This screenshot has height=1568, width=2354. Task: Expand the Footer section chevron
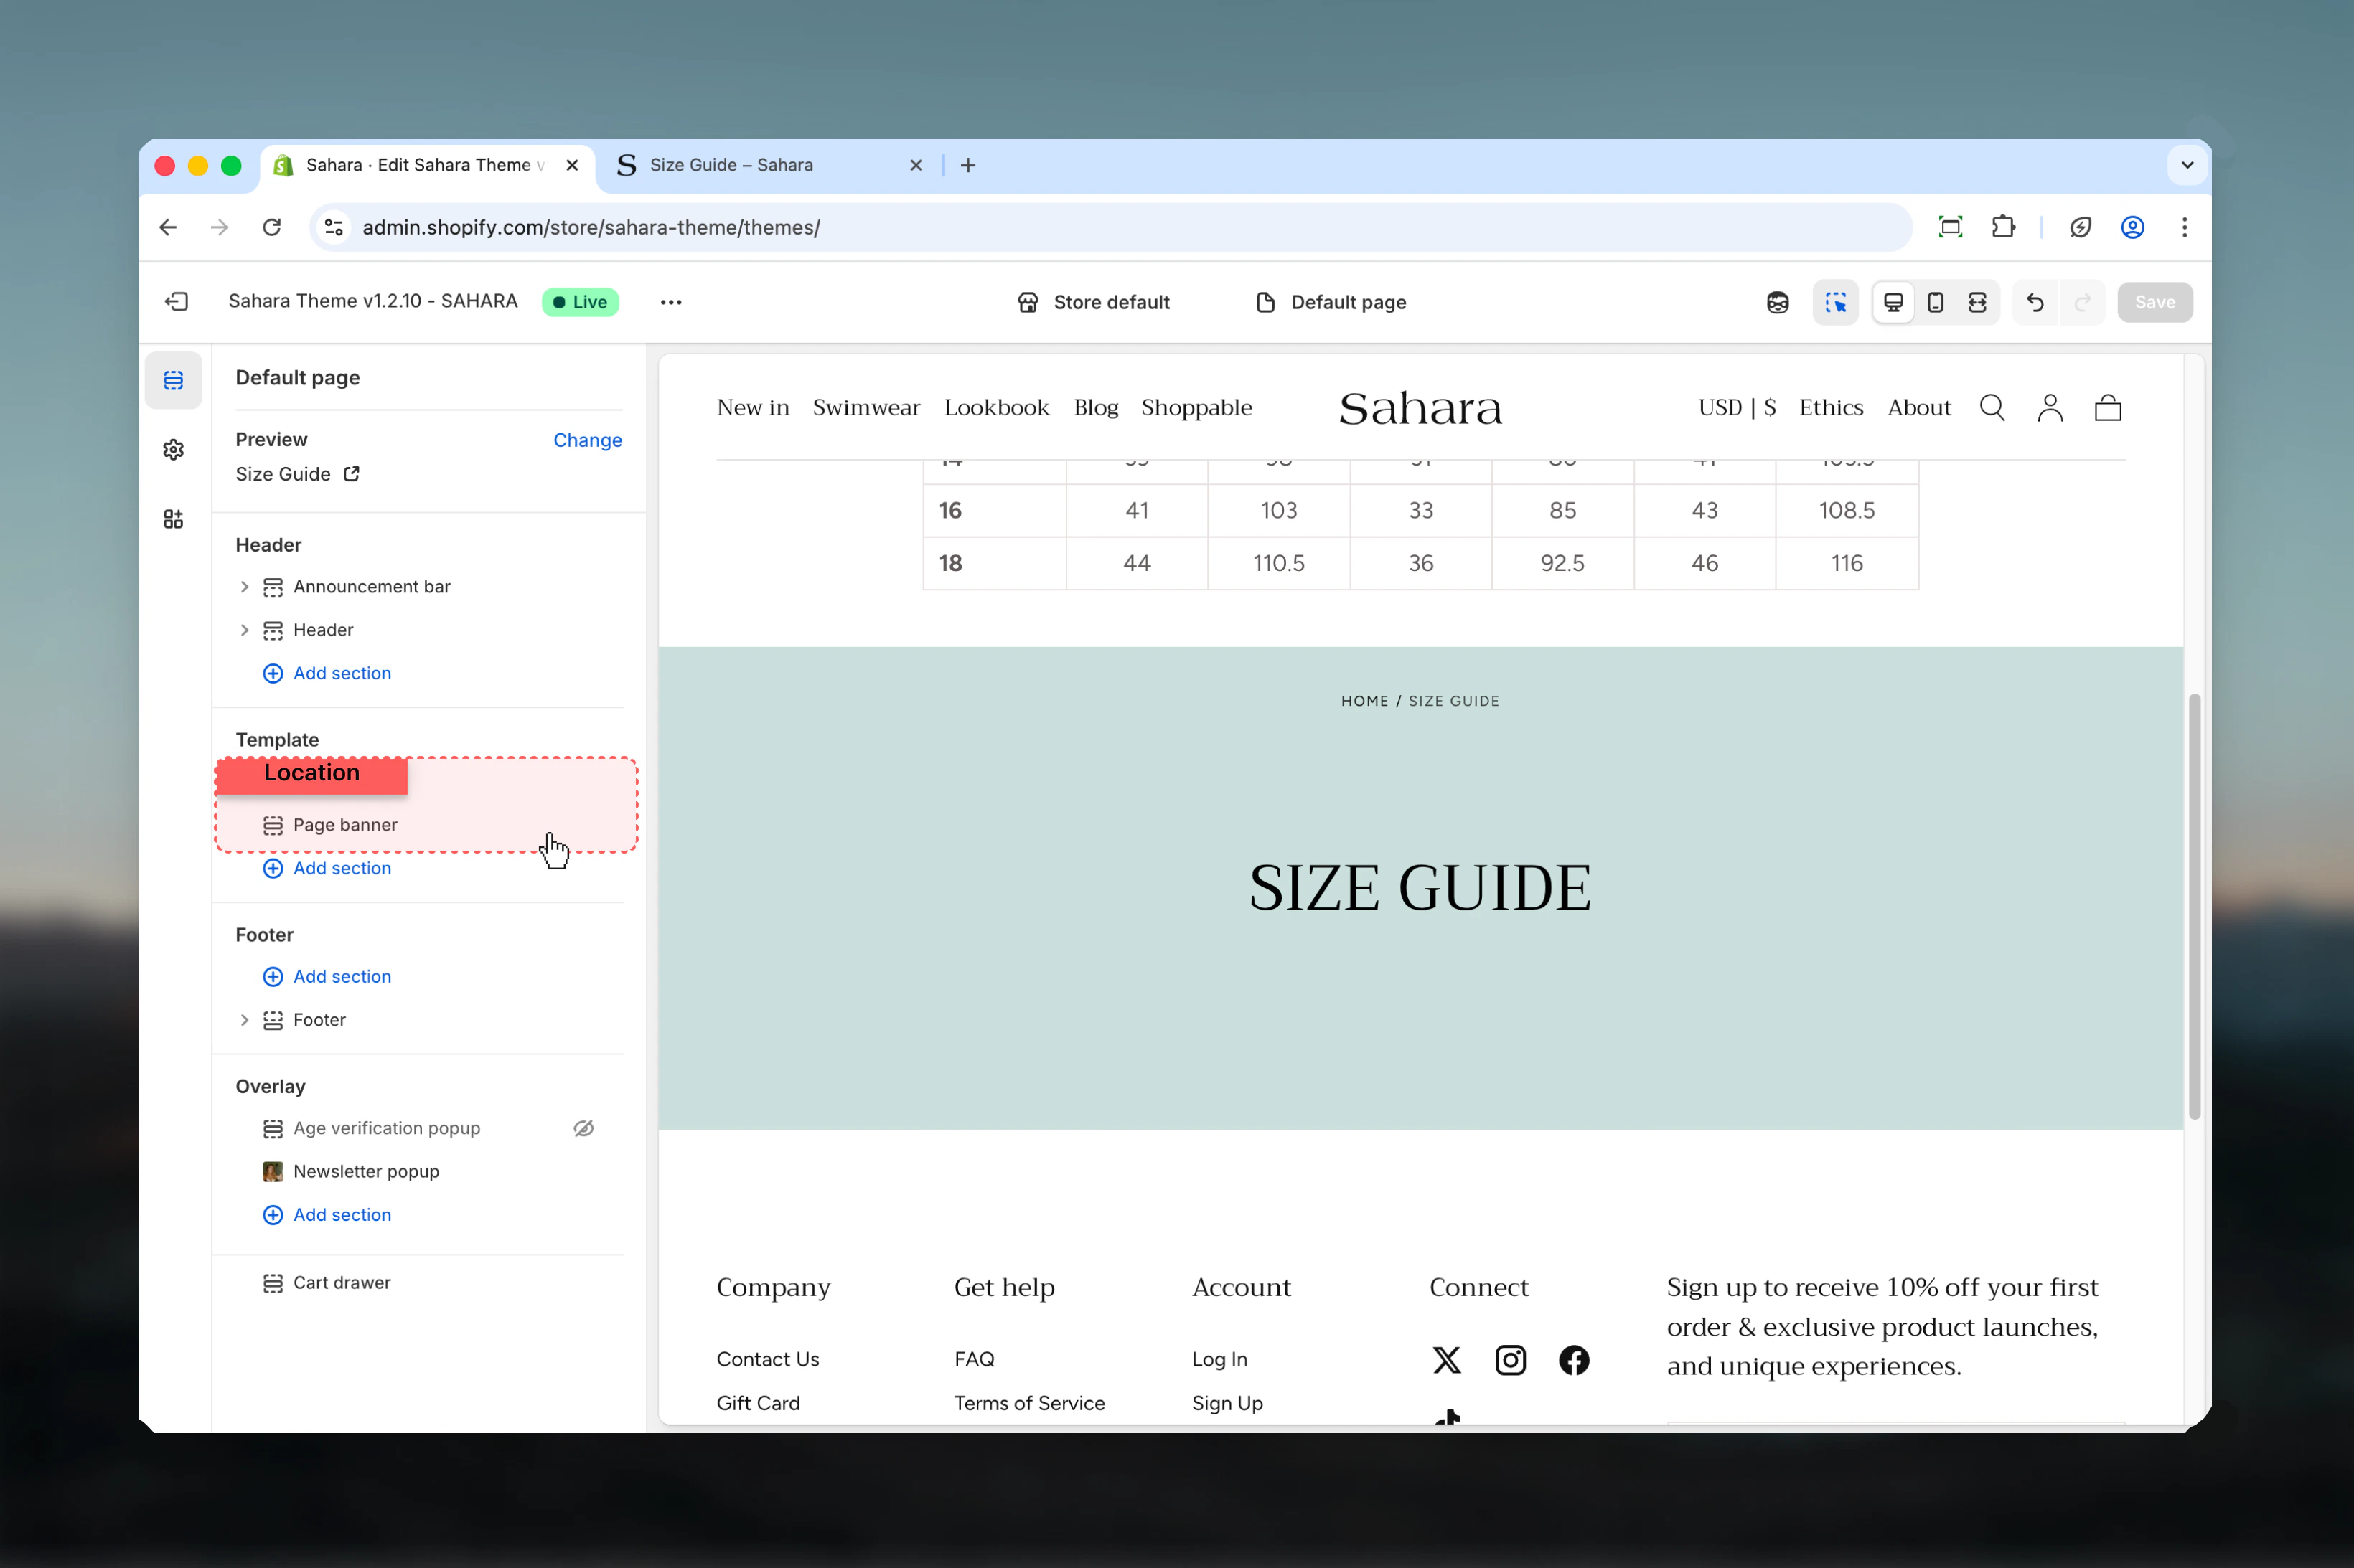coord(244,1020)
